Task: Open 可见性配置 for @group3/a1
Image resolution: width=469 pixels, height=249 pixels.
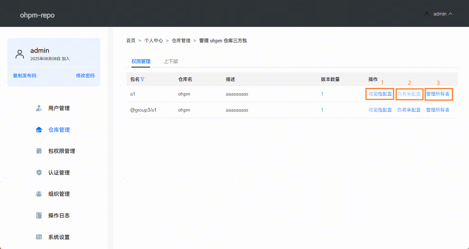Action: click(x=380, y=110)
